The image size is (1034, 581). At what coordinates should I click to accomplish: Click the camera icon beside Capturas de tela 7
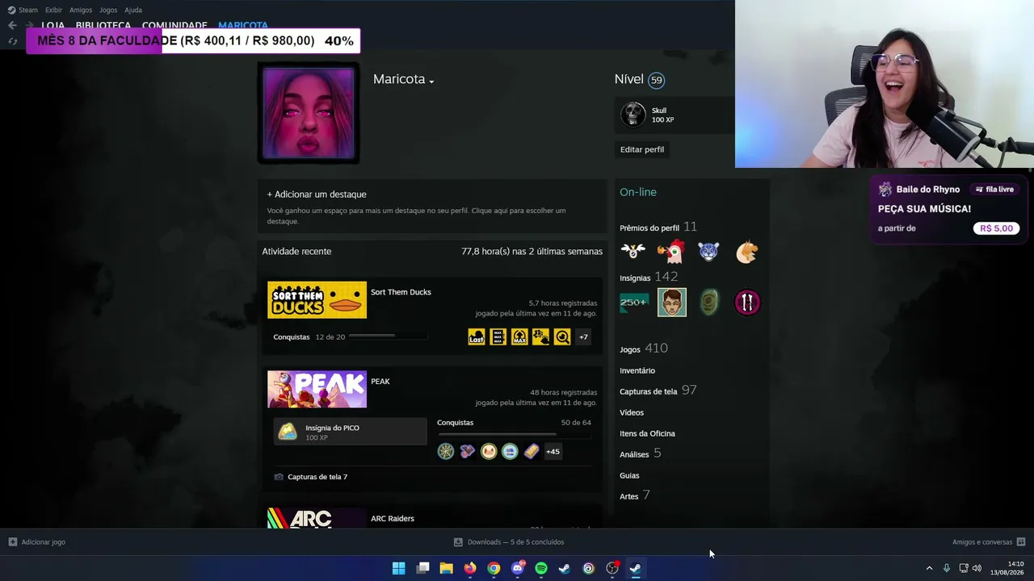[279, 477]
